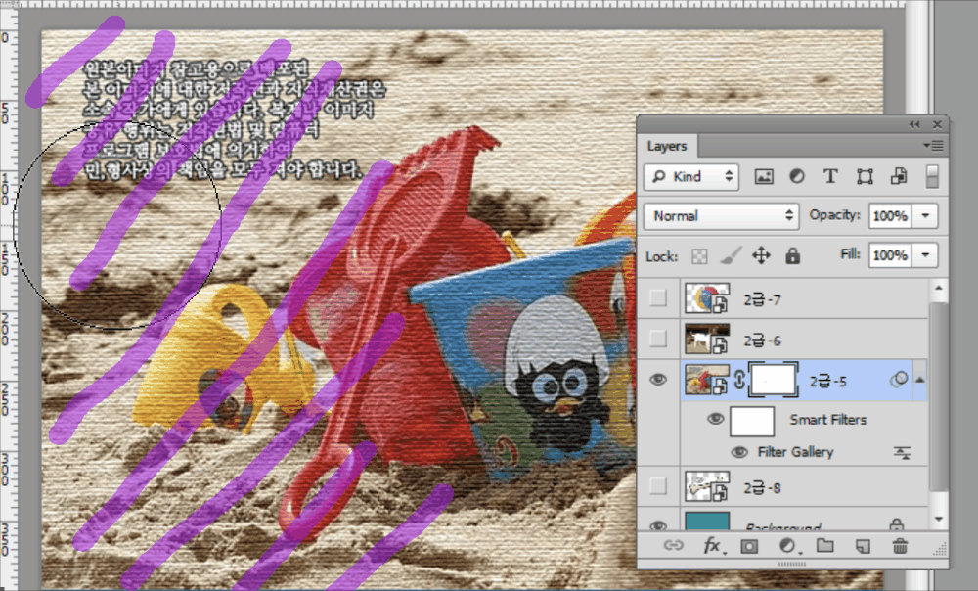Screen dimensions: 978x591
Task: Open the Normal blend mode dropdown
Action: [721, 216]
